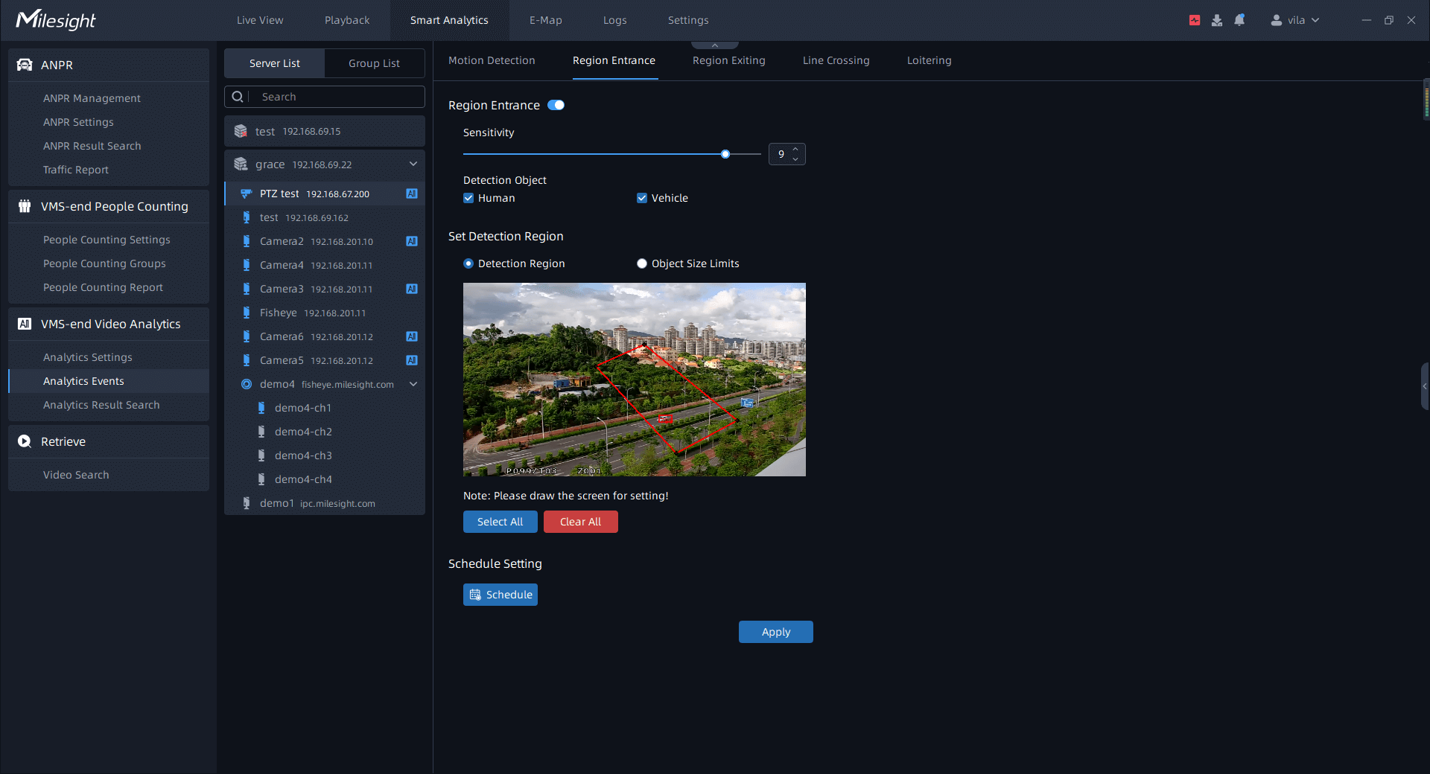Image resolution: width=1430 pixels, height=774 pixels.
Task: Click the Apply button
Action: (775, 632)
